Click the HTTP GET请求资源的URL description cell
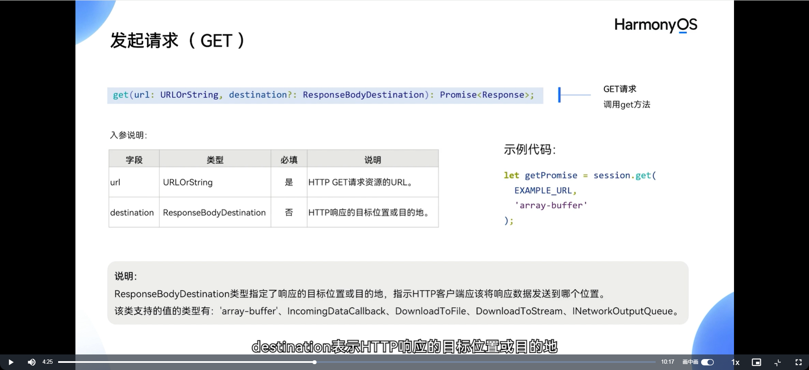This screenshot has width=809, height=370. click(372, 182)
